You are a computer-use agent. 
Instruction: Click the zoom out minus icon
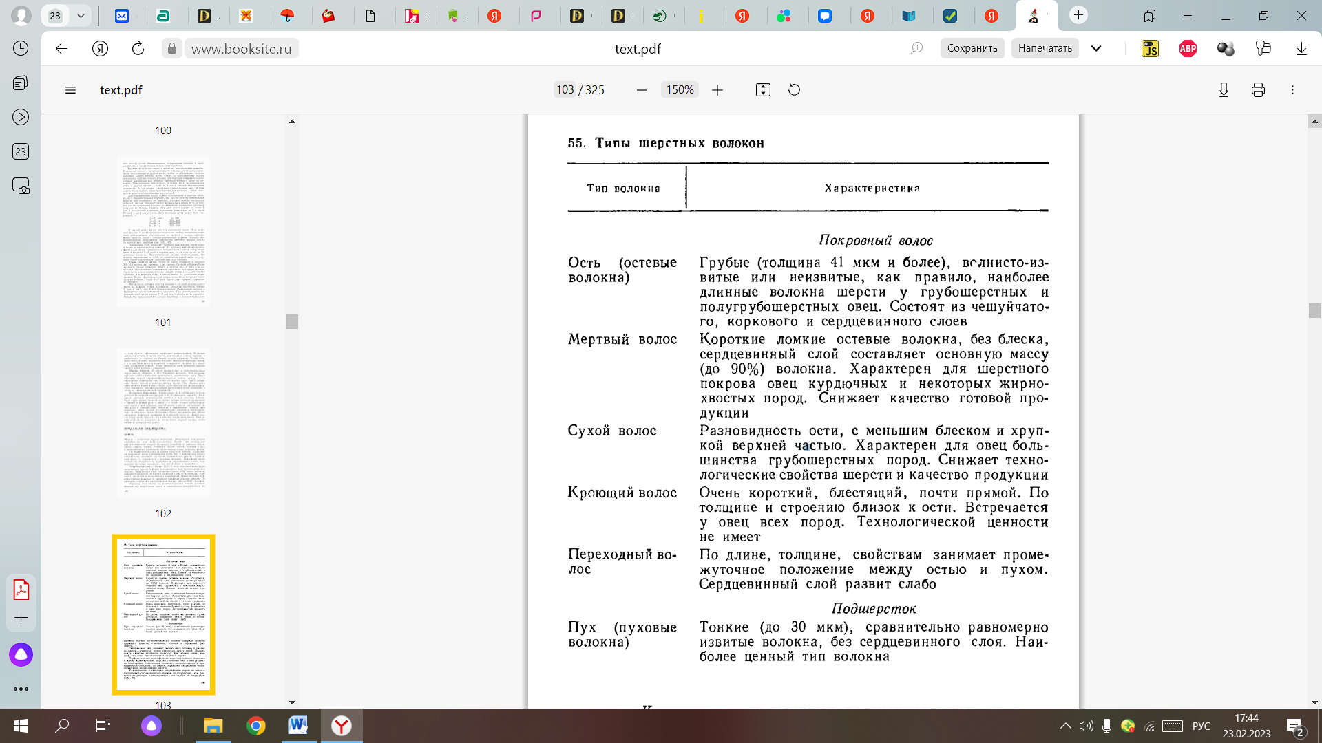coord(642,90)
